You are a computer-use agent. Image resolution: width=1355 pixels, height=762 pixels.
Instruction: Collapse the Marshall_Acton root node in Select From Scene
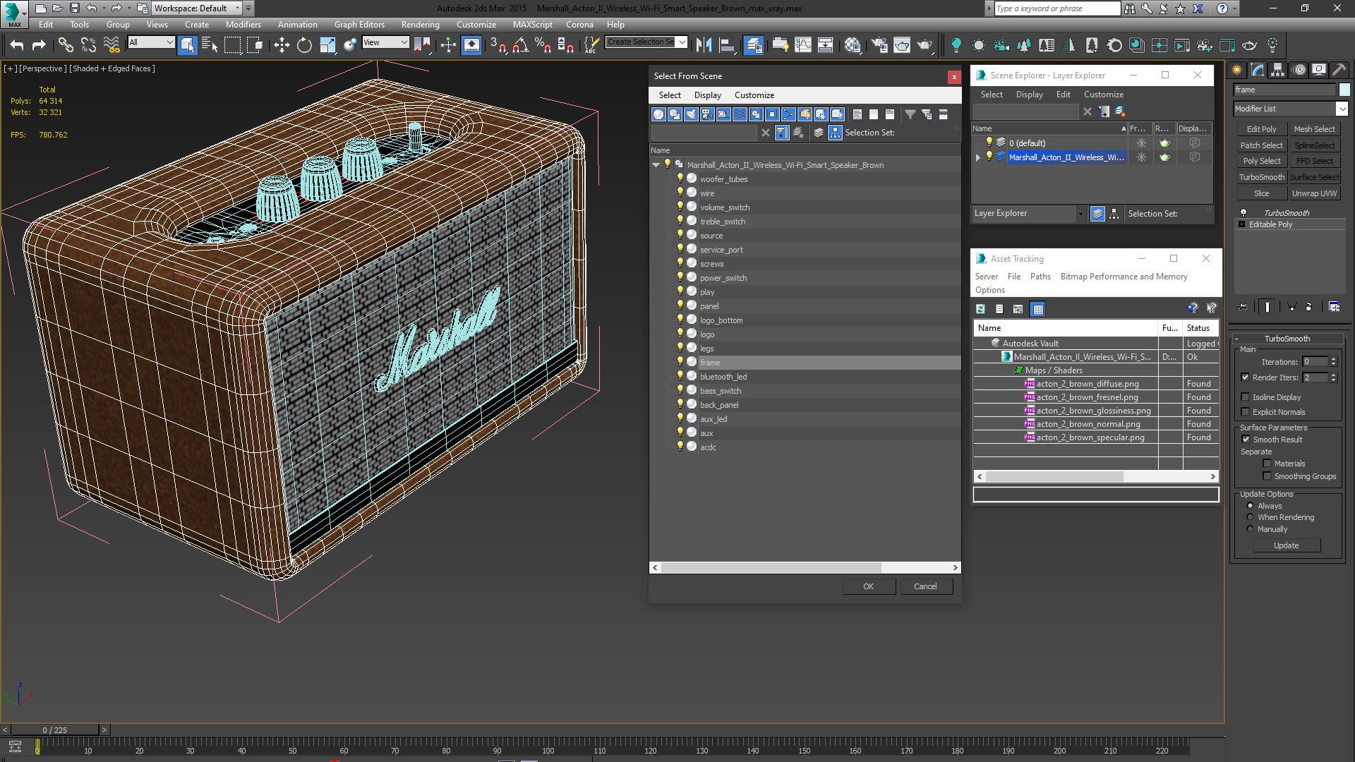[x=656, y=165]
